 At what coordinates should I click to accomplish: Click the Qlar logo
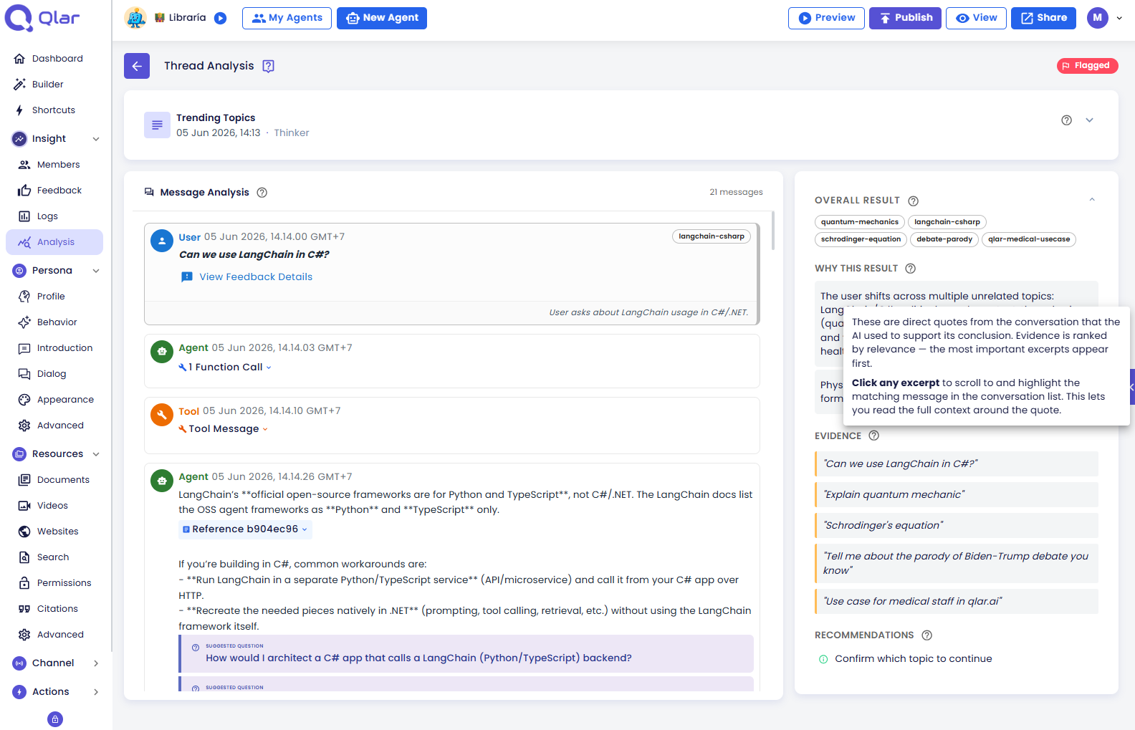[42, 18]
